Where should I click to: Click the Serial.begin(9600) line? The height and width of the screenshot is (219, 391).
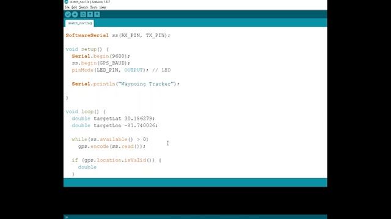tap(101, 57)
